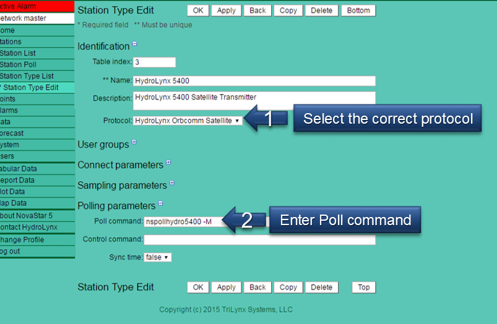Collapse the Identification section
The image size is (497, 324).
tap(134, 44)
